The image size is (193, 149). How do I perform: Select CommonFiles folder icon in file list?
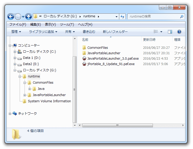pos(84,48)
